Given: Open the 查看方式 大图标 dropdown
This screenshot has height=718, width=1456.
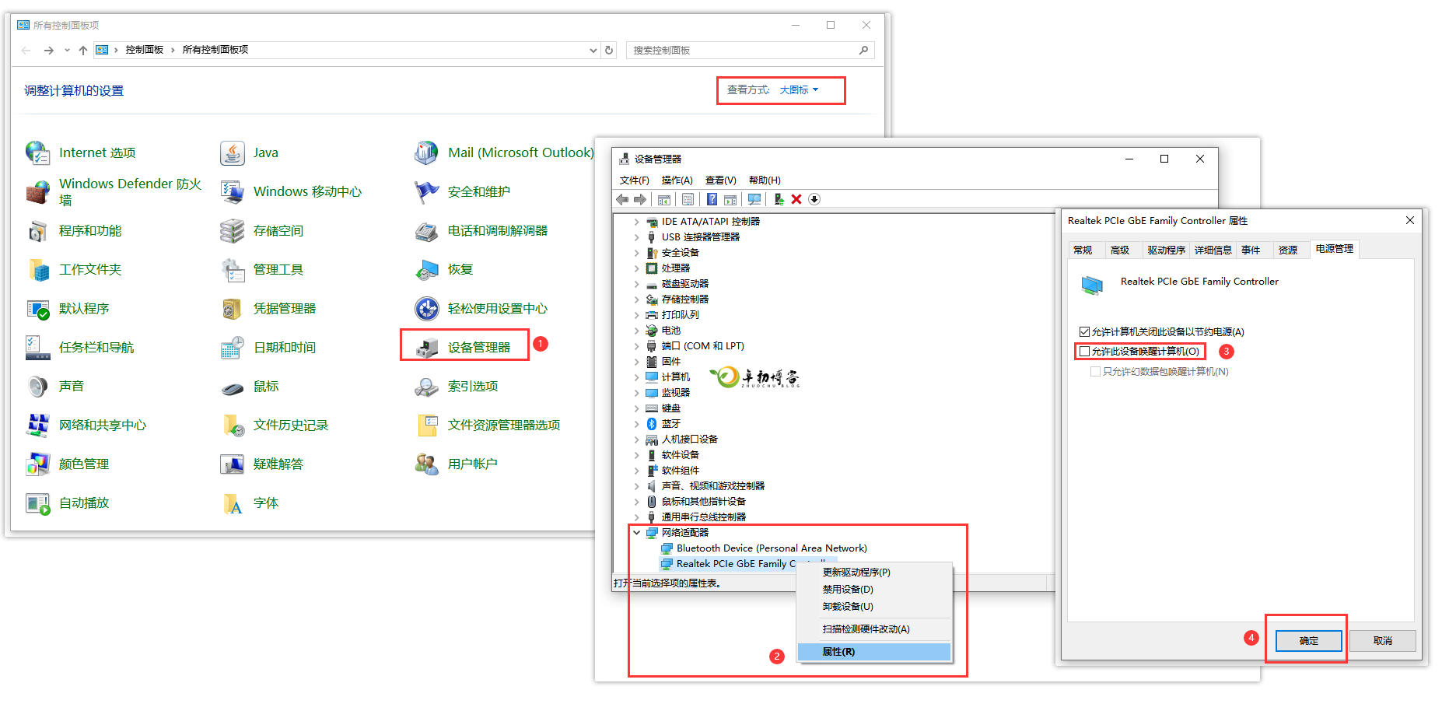Looking at the screenshot, I should click(799, 90).
